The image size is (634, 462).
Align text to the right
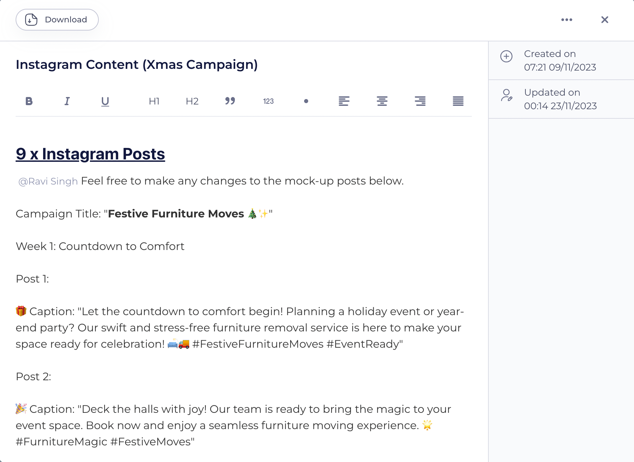coord(420,101)
